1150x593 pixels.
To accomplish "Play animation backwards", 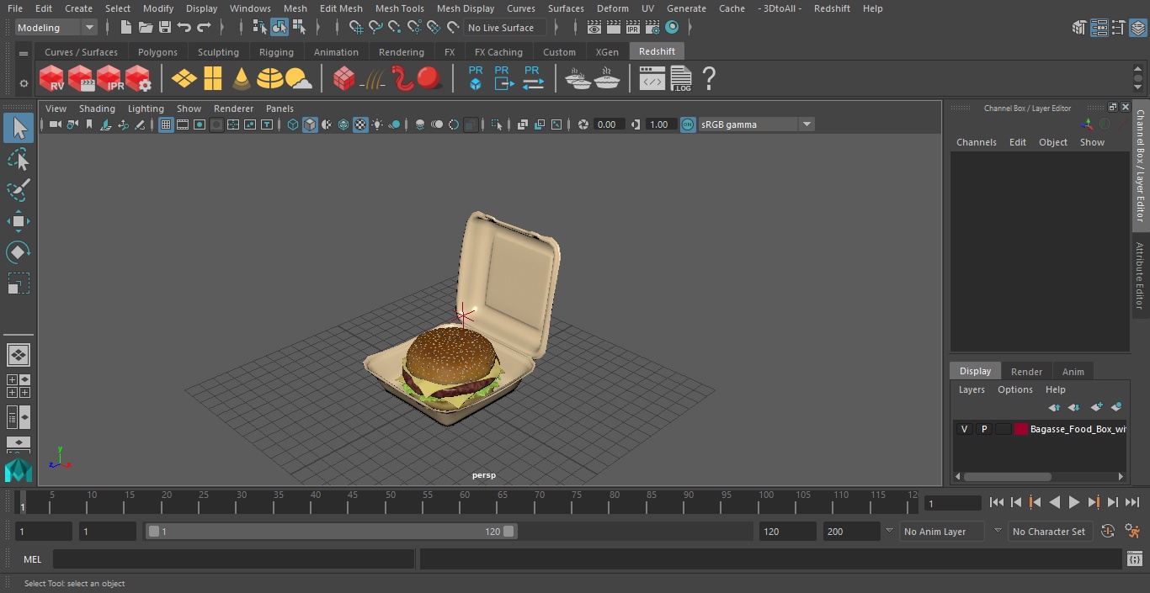I will click(1055, 502).
